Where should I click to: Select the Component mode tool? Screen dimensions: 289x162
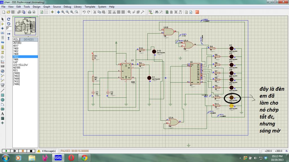(3, 24)
